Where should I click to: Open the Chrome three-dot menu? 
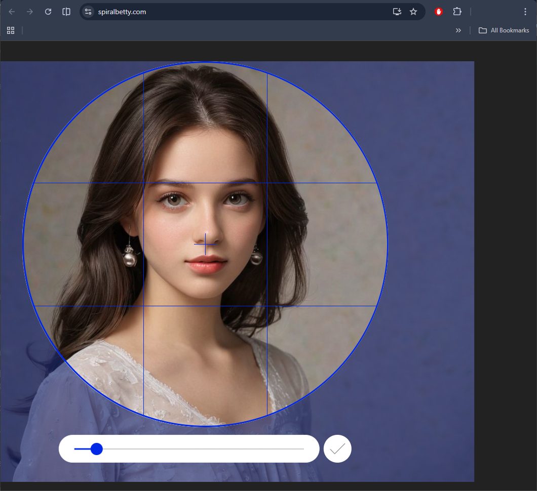525,12
